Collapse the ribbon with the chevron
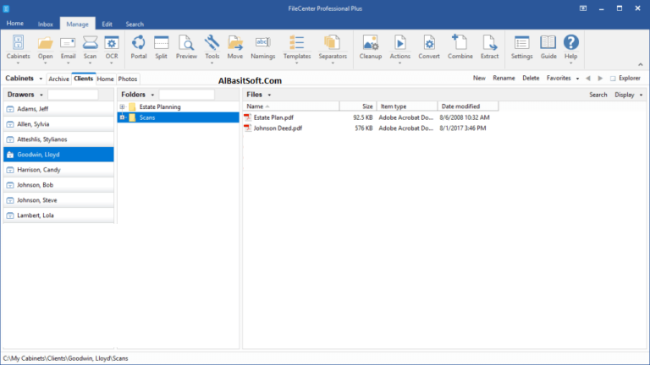Screen dimensions: 650x365 tap(641, 64)
